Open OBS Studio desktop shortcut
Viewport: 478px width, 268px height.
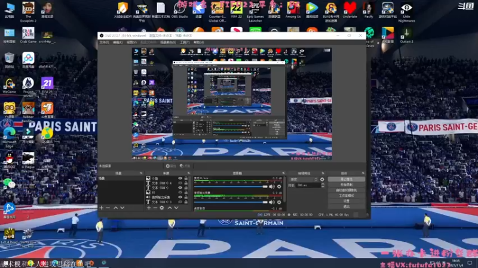click(x=180, y=10)
